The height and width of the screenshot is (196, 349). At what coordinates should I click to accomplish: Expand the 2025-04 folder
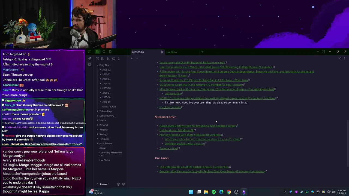coord(106,79)
